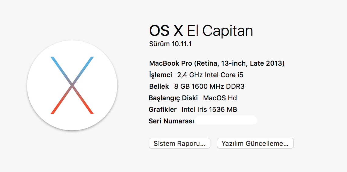Click the Grafikler label
Screen dimensions: 347x172
[x=163, y=109]
